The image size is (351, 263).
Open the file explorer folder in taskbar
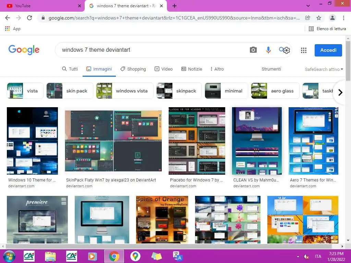(x=50, y=256)
